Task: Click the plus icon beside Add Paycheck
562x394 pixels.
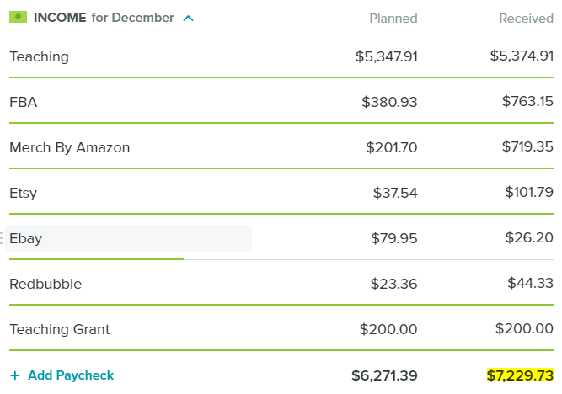Action: coord(14,375)
